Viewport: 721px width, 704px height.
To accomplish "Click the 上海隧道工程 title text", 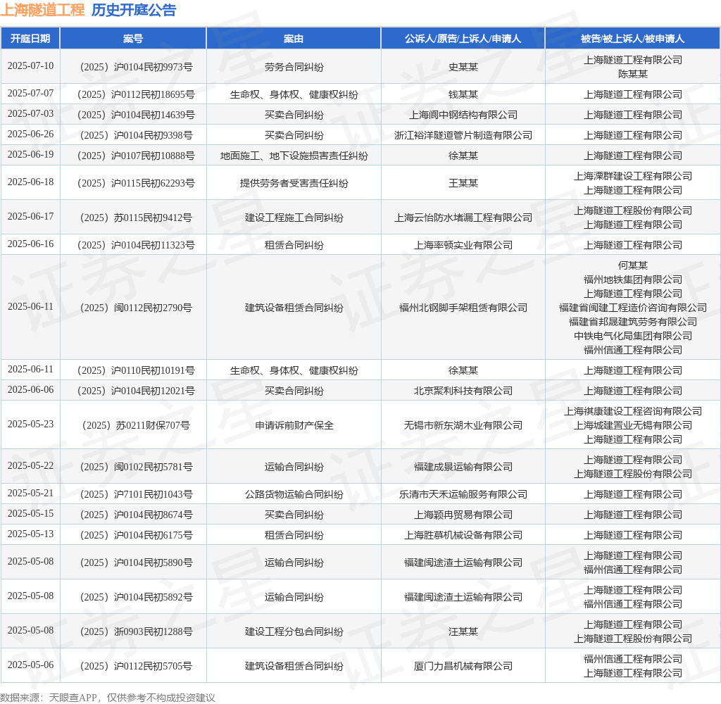I will tap(42, 10).
